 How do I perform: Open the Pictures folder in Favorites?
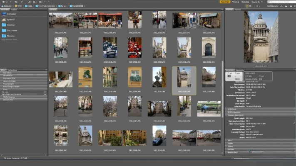point(11,36)
